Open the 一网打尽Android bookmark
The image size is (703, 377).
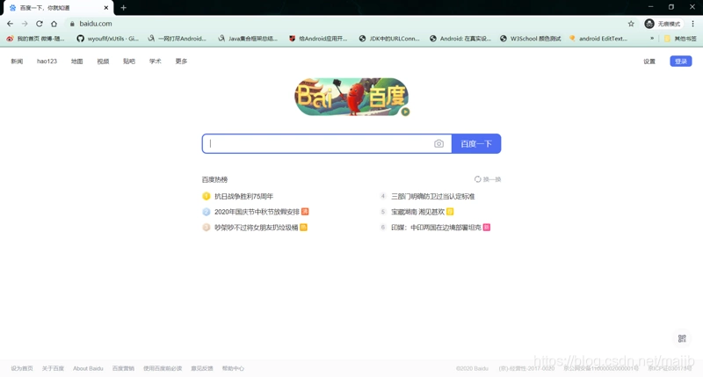coord(178,39)
